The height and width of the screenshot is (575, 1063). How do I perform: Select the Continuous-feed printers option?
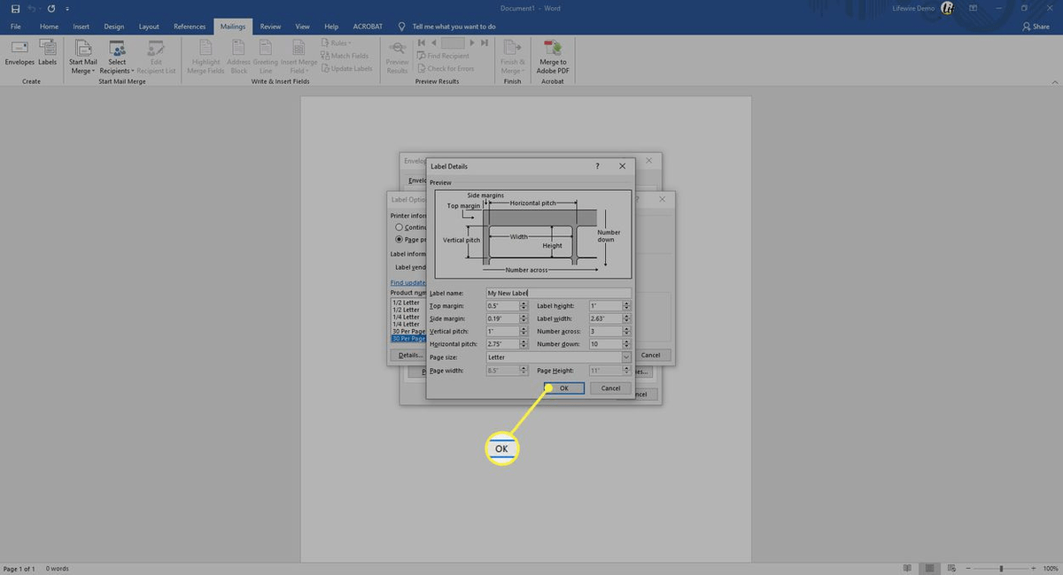[399, 227]
